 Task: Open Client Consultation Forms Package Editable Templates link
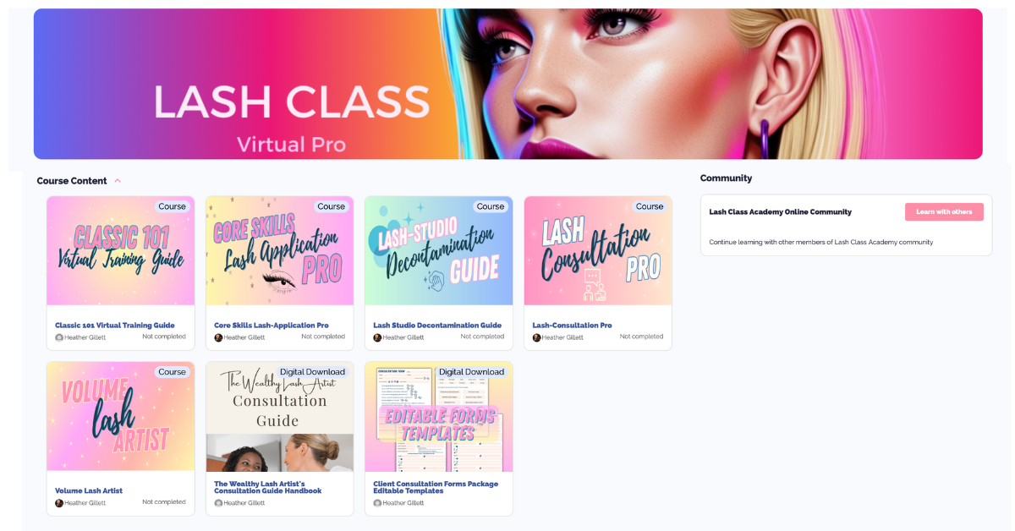coord(436,488)
